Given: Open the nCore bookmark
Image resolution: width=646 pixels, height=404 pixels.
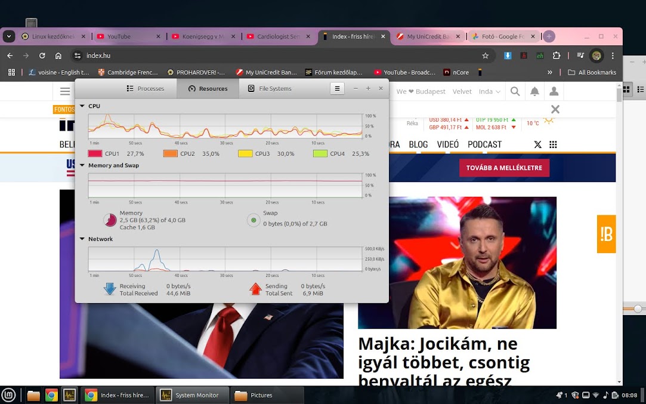Looking at the screenshot, I should (x=456, y=72).
